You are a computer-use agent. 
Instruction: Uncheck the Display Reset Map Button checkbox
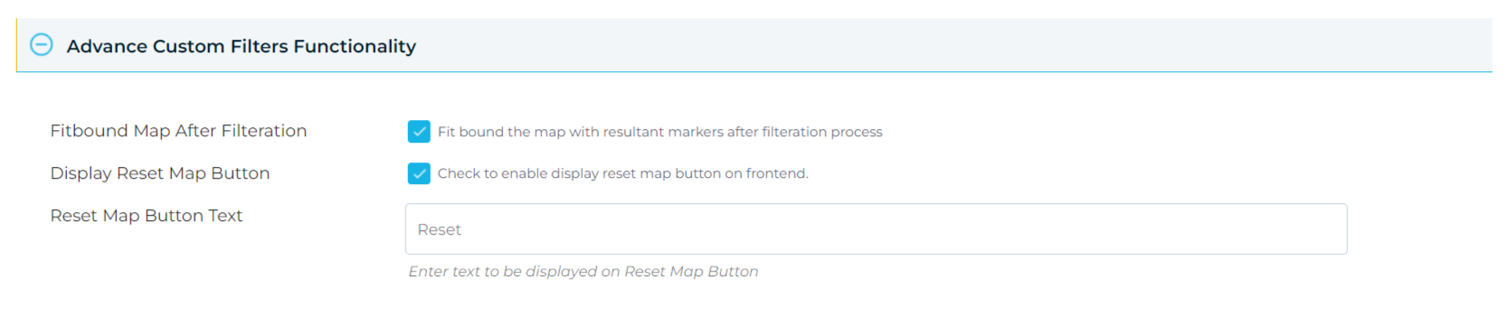(419, 173)
